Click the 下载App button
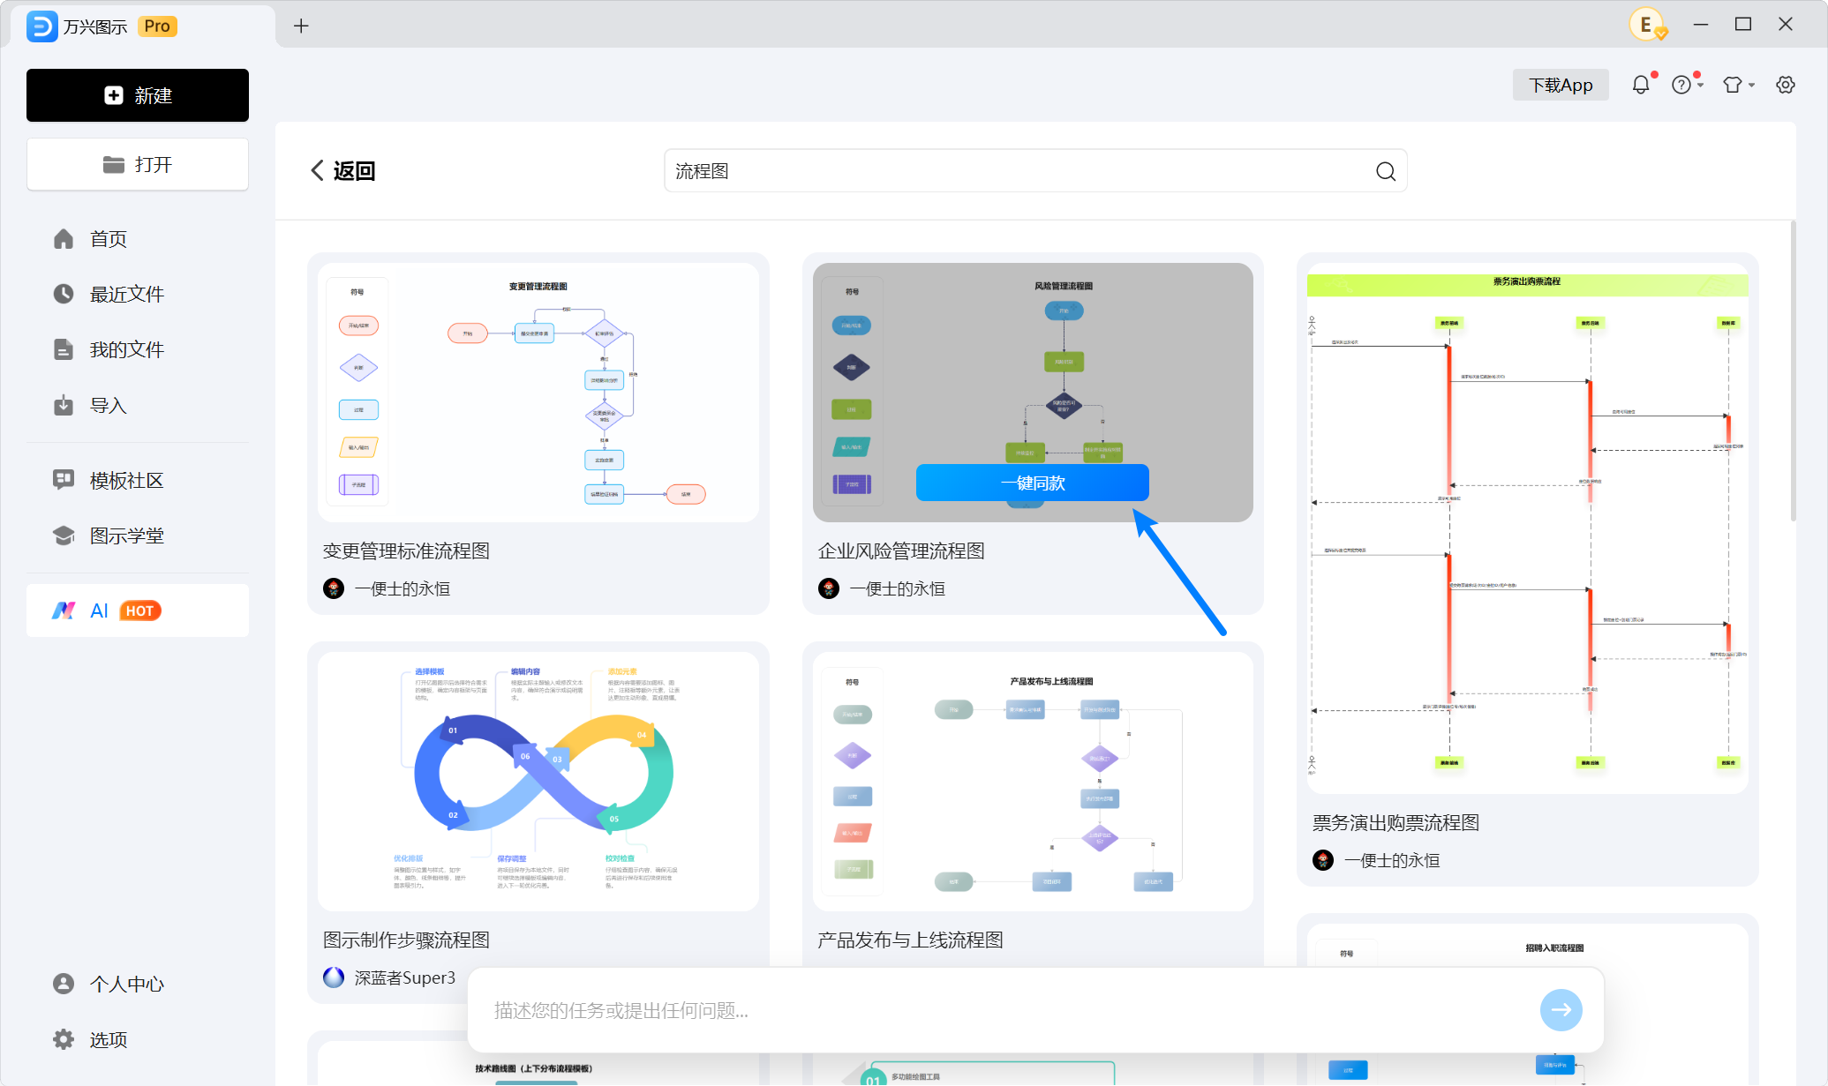This screenshot has width=1828, height=1086. coord(1561,85)
